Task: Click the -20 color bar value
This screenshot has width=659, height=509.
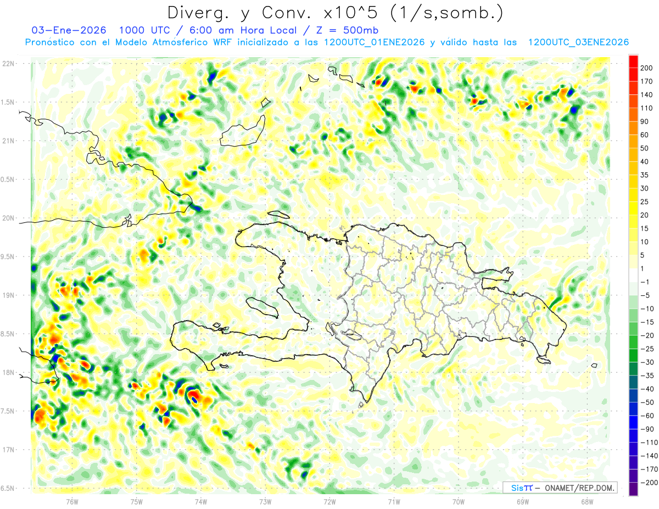Action: tap(647, 335)
